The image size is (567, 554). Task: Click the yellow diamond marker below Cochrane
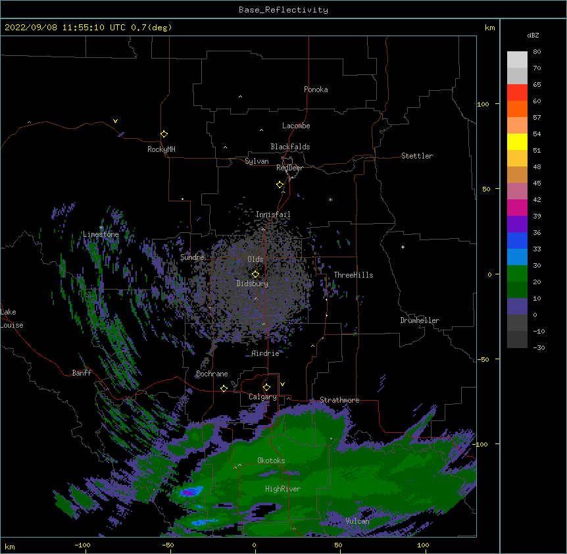tap(224, 388)
